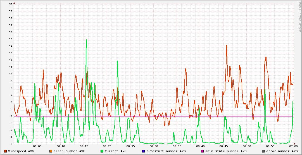Click the green Current AVG legend swatch

pos(102,151)
